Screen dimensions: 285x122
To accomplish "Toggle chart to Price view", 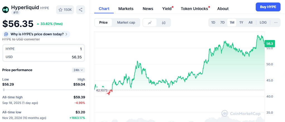I will 103,23.
